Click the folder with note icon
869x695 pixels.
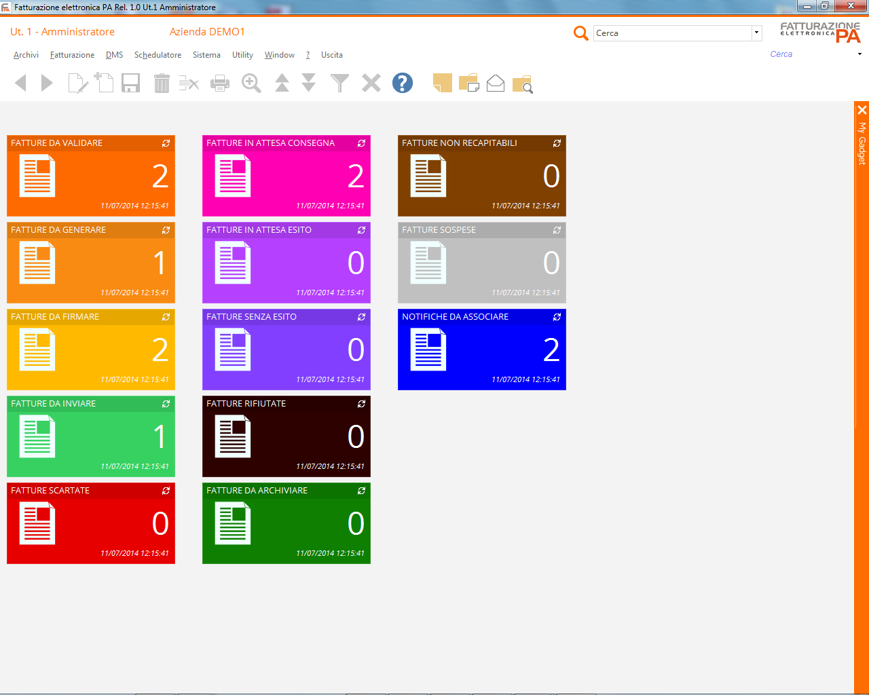[x=469, y=83]
